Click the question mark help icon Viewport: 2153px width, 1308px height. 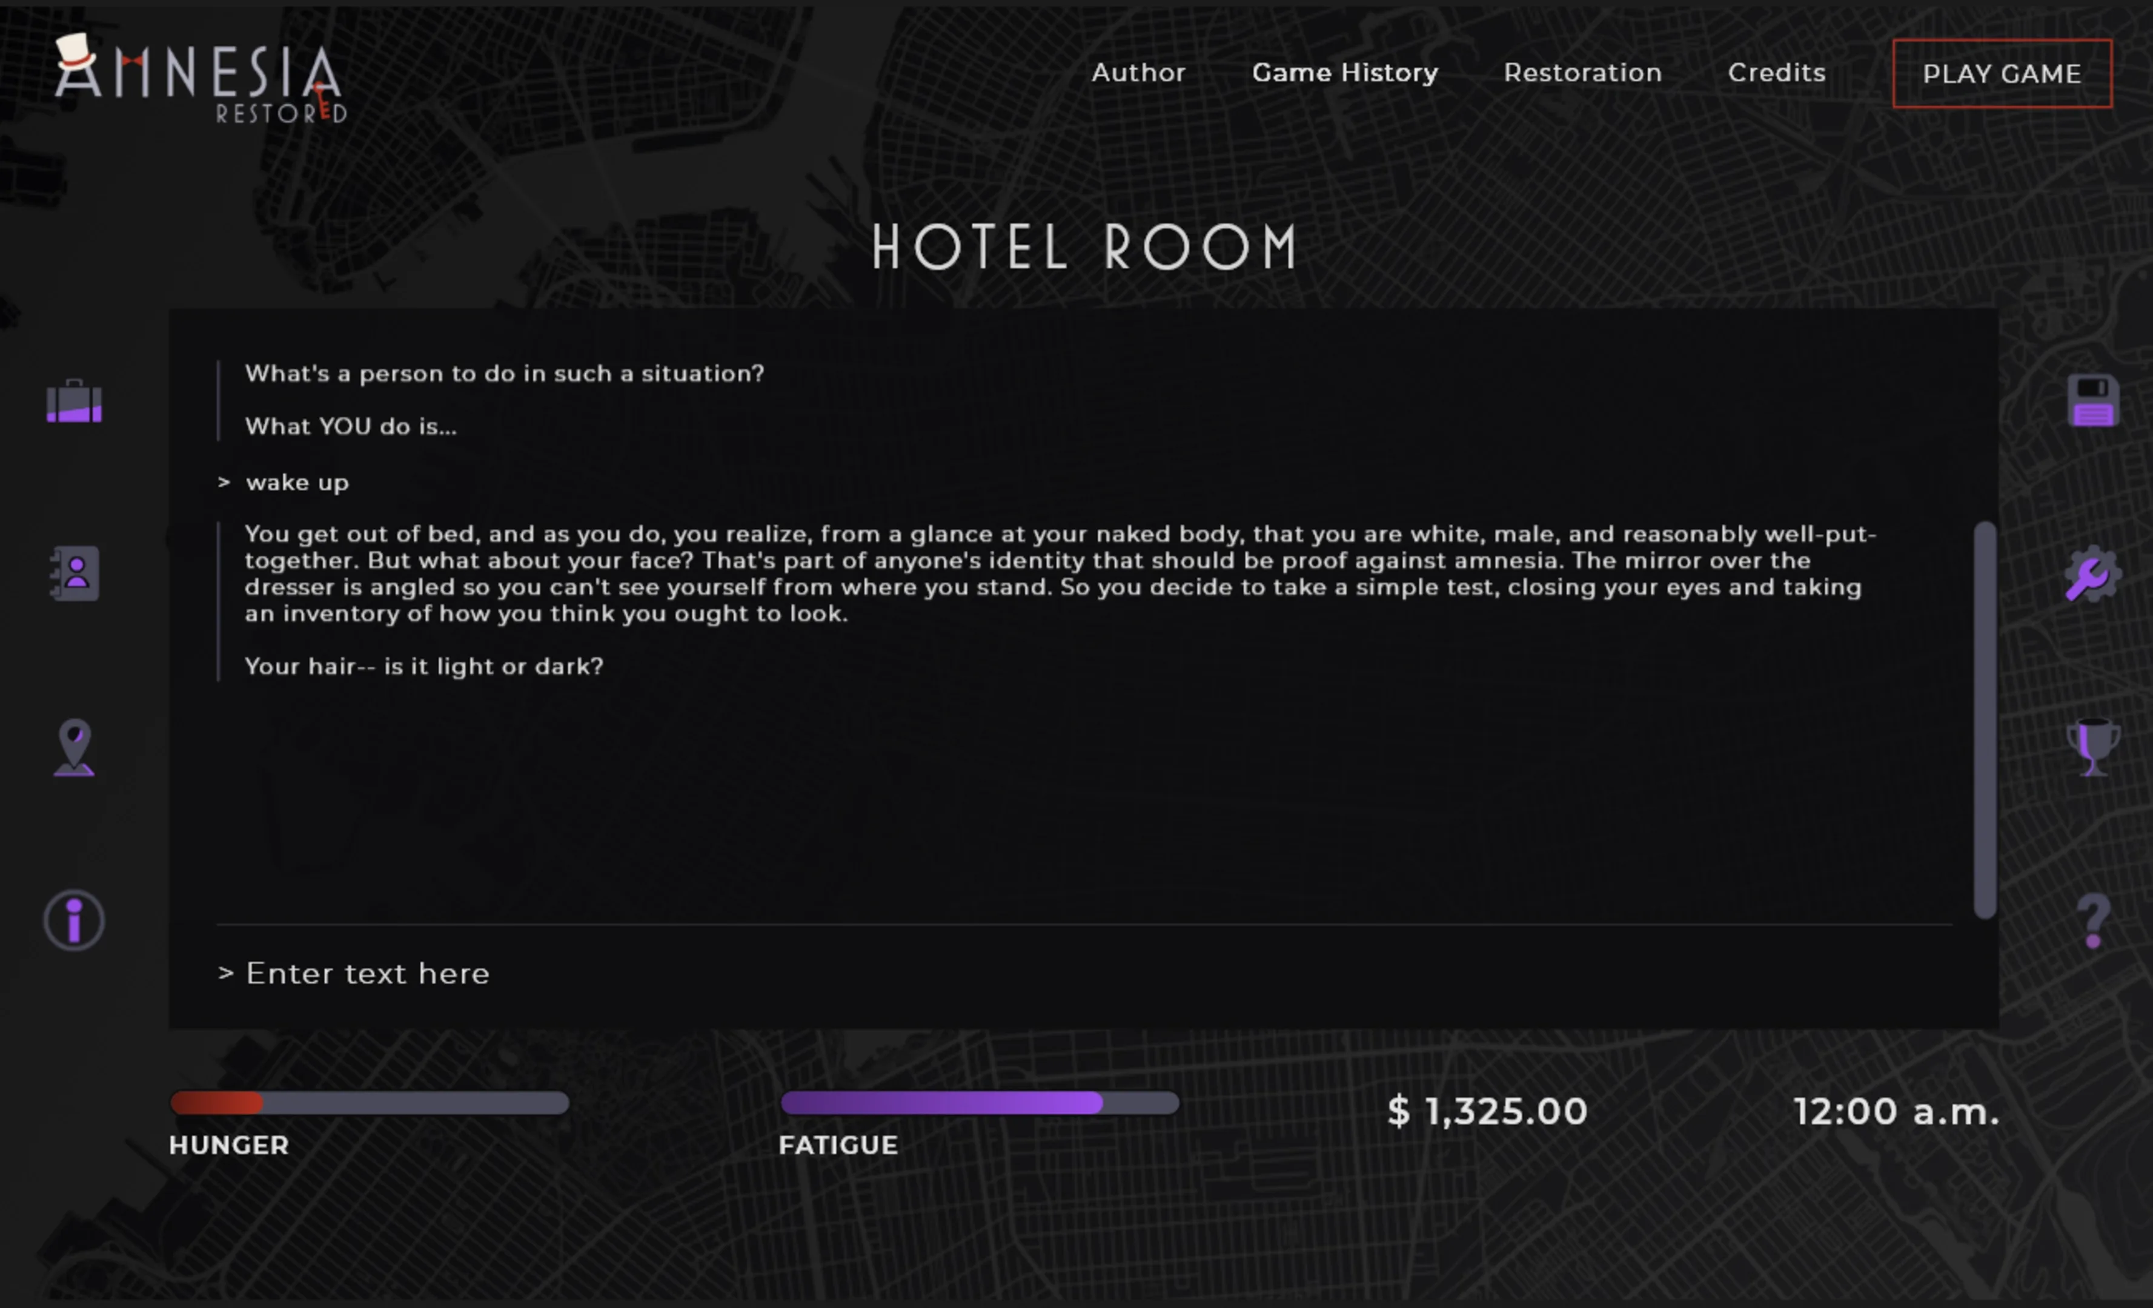pos(2094,920)
